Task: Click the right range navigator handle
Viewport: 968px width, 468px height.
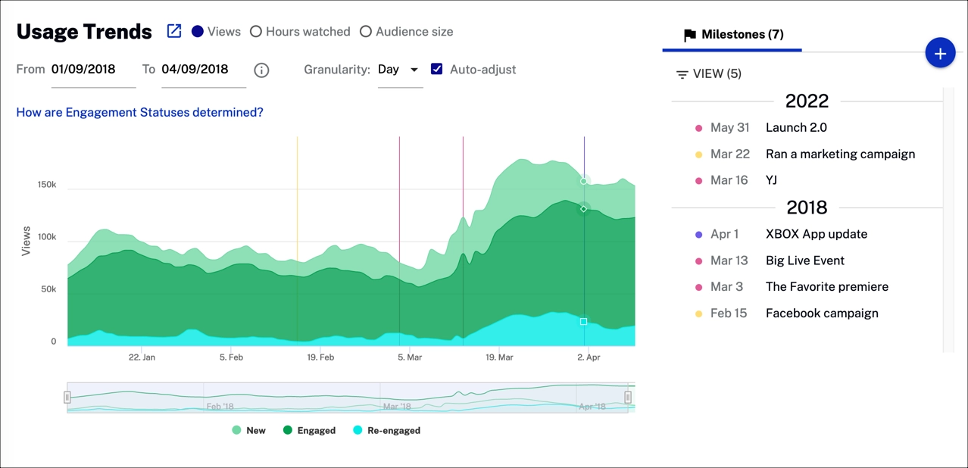Action: coord(628,398)
